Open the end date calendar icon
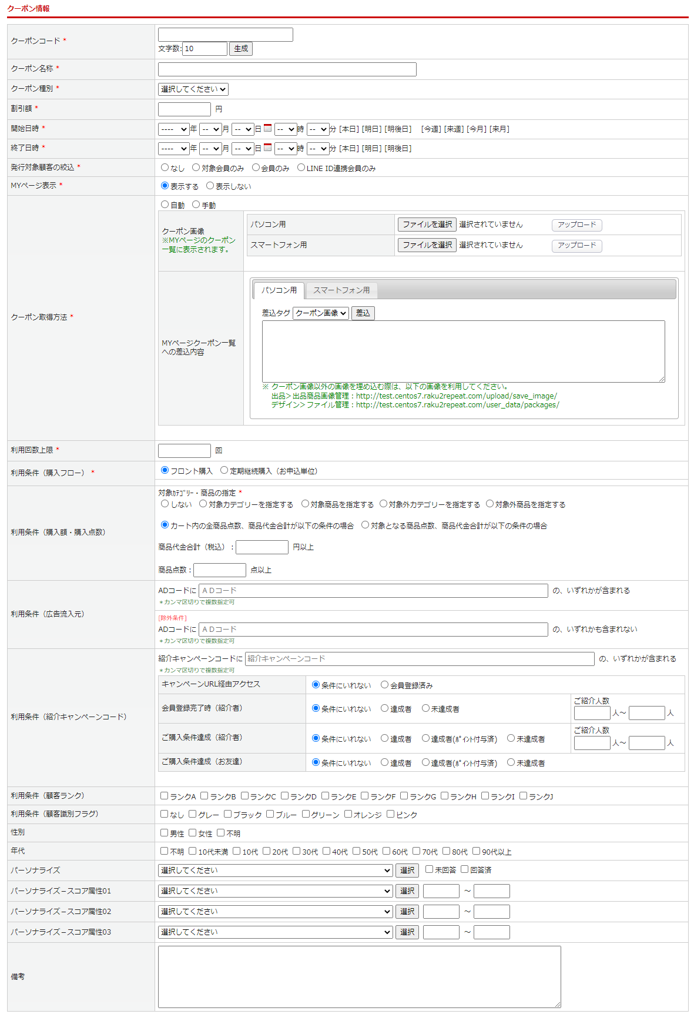 click(x=267, y=148)
